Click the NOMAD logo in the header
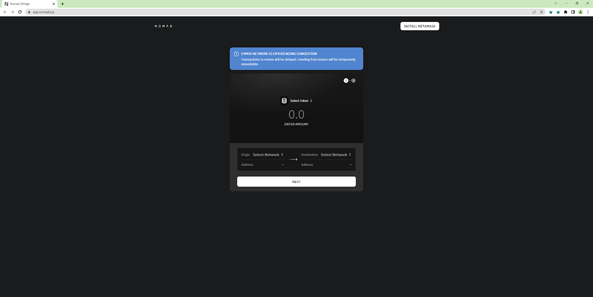The width and height of the screenshot is (593, 297). pyautogui.click(x=163, y=26)
